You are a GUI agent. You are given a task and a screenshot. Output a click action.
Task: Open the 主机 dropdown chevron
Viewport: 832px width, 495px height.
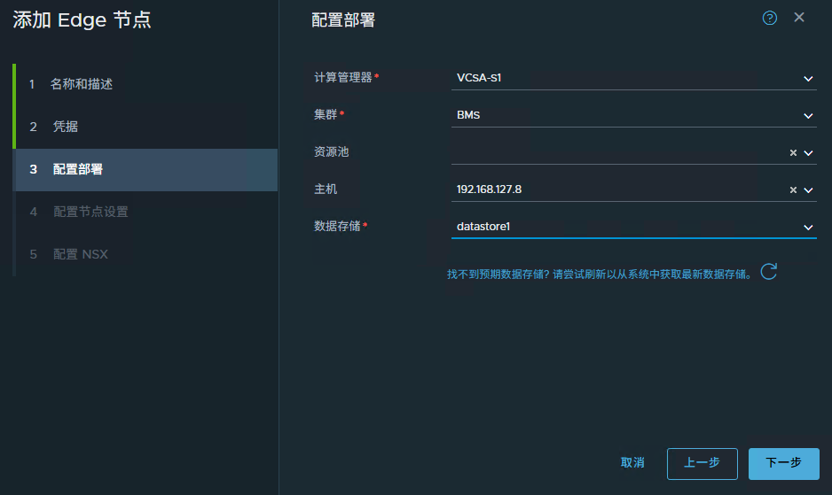click(808, 189)
